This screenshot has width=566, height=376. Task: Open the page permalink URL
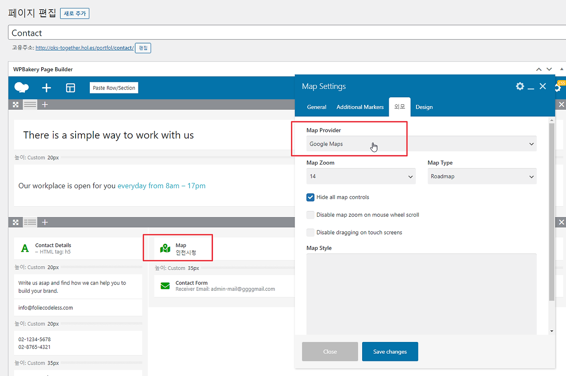point(84,48)
